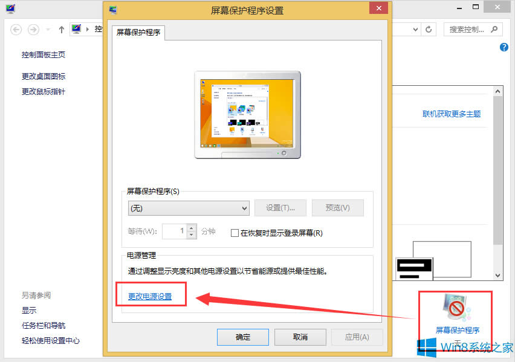
Task: Click the up-one-level arrow icon
Action: pos(61,29)
